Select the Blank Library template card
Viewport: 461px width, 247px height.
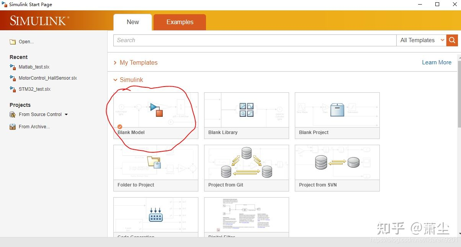(x=247, y=115)
